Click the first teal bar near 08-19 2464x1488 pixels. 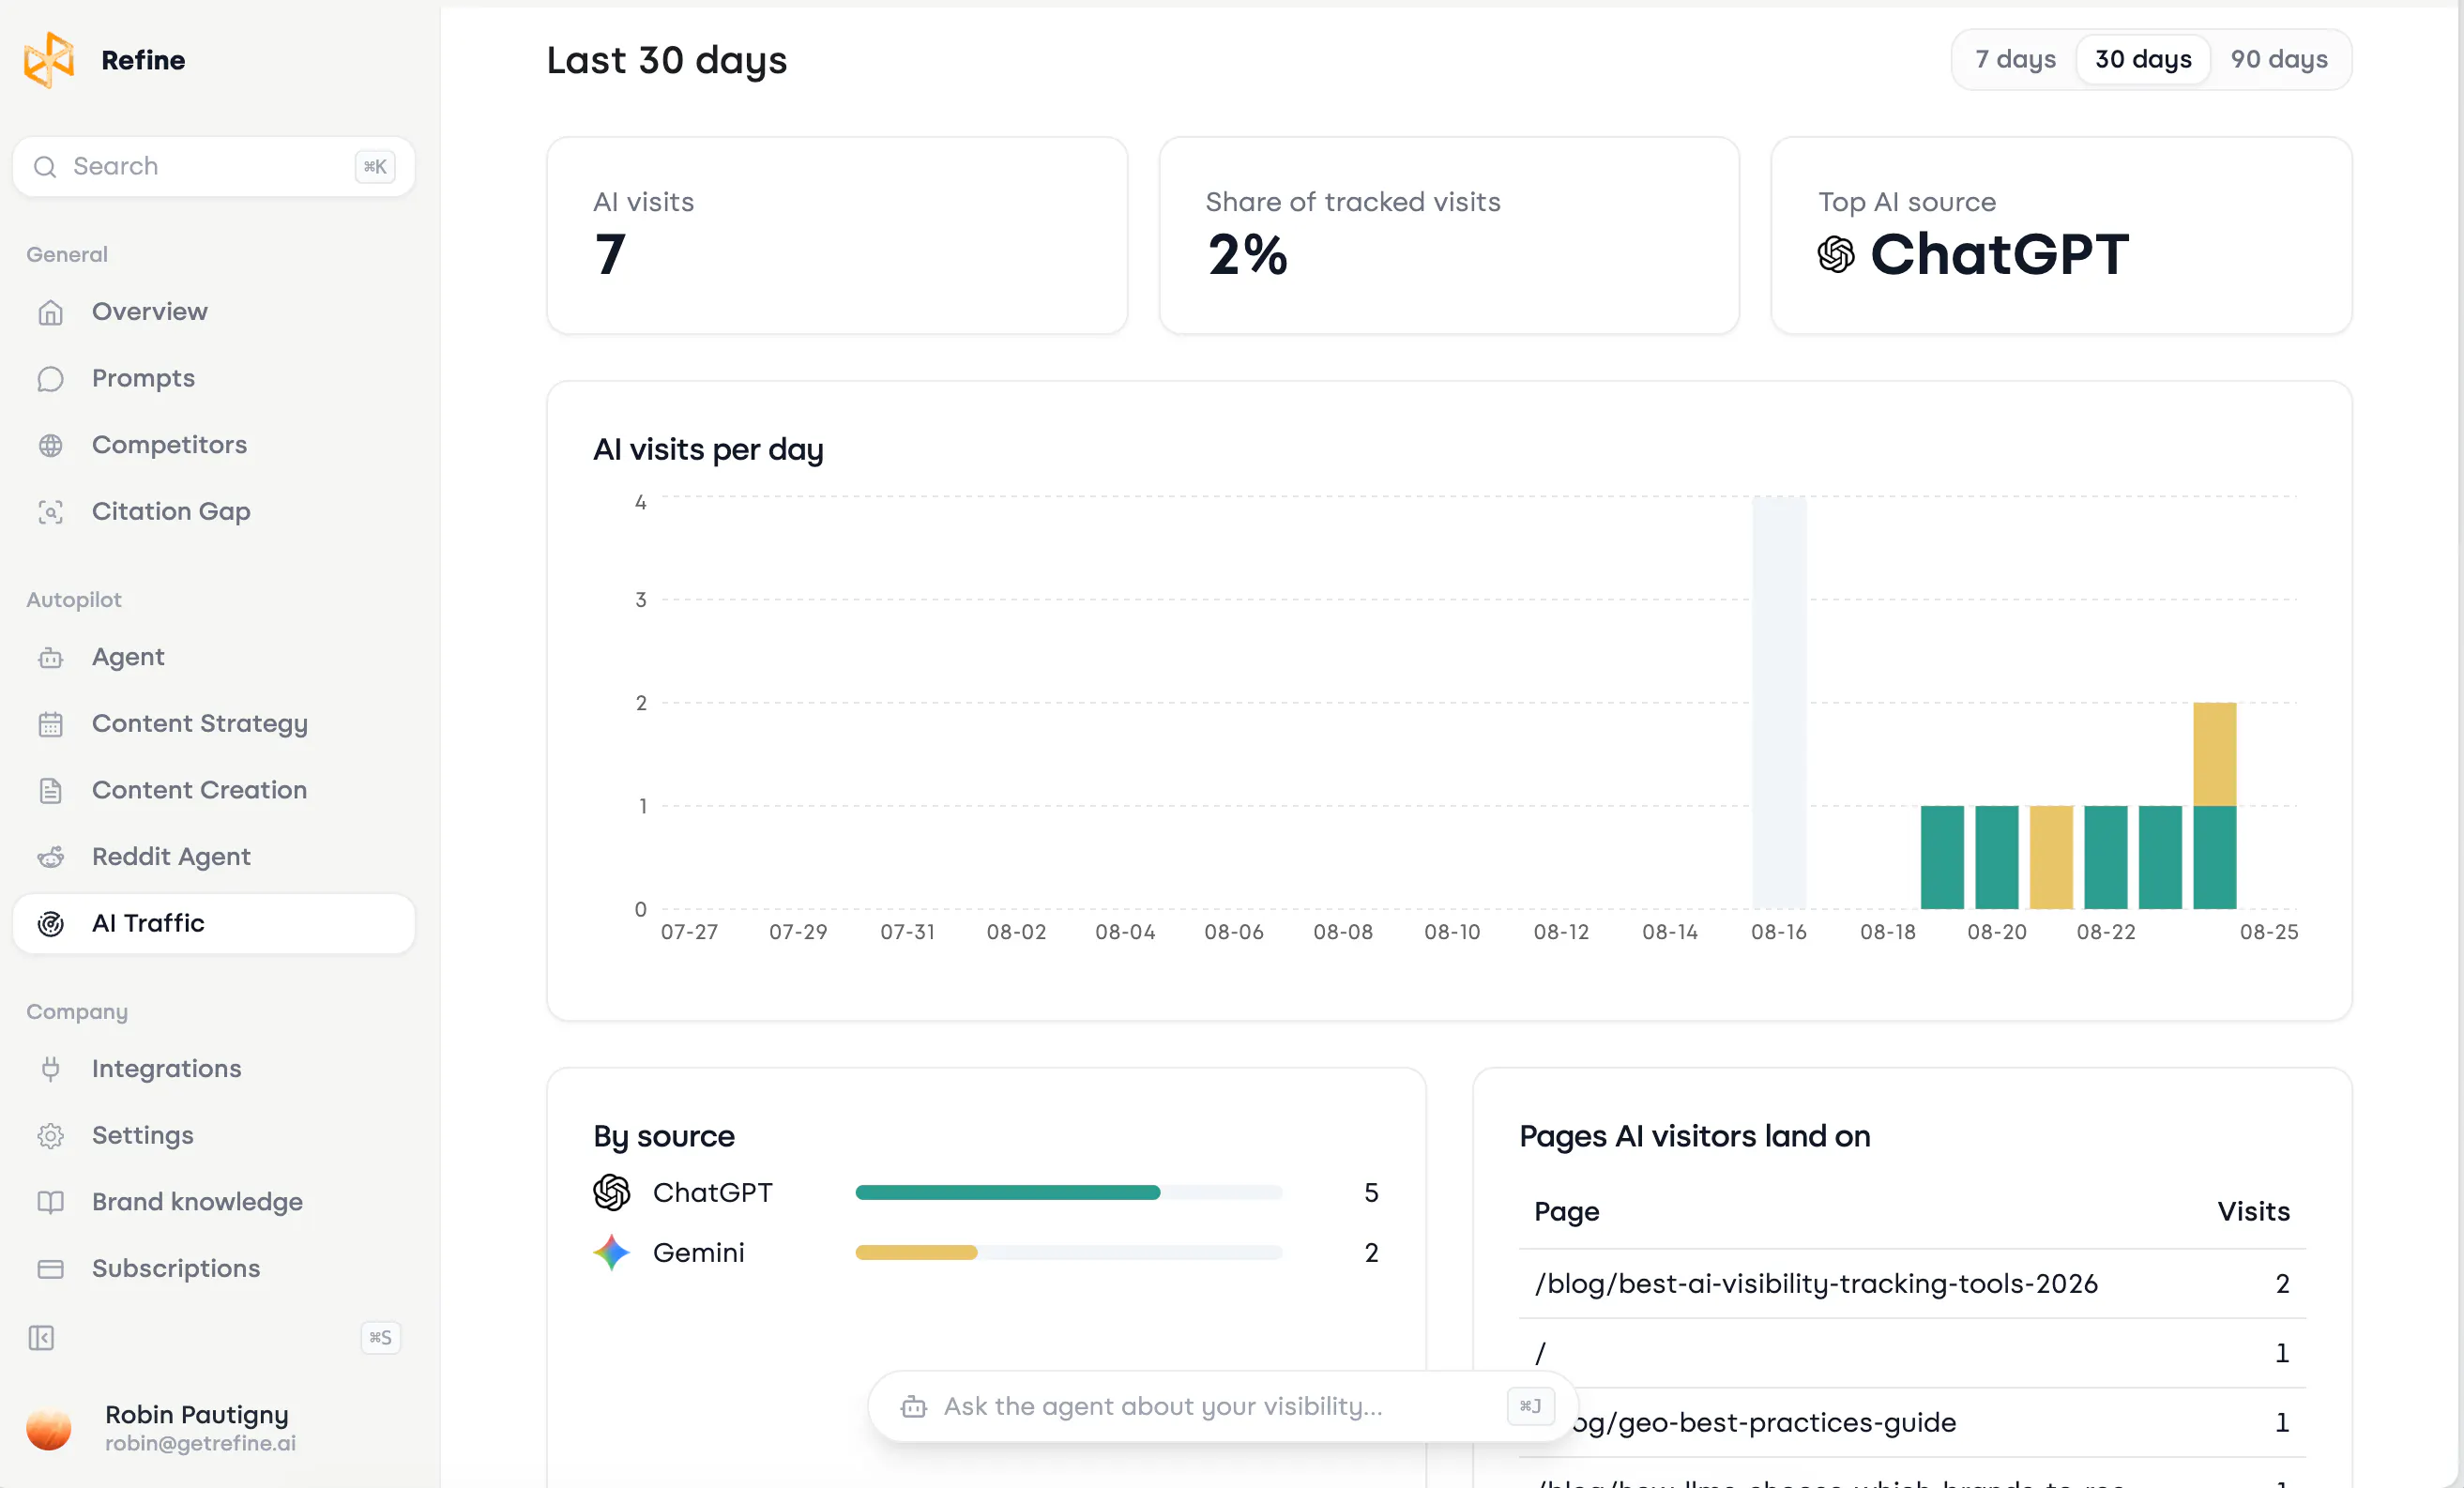1942,857
